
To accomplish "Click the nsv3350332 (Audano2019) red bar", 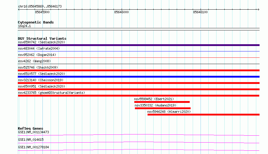I will point(163,108).
